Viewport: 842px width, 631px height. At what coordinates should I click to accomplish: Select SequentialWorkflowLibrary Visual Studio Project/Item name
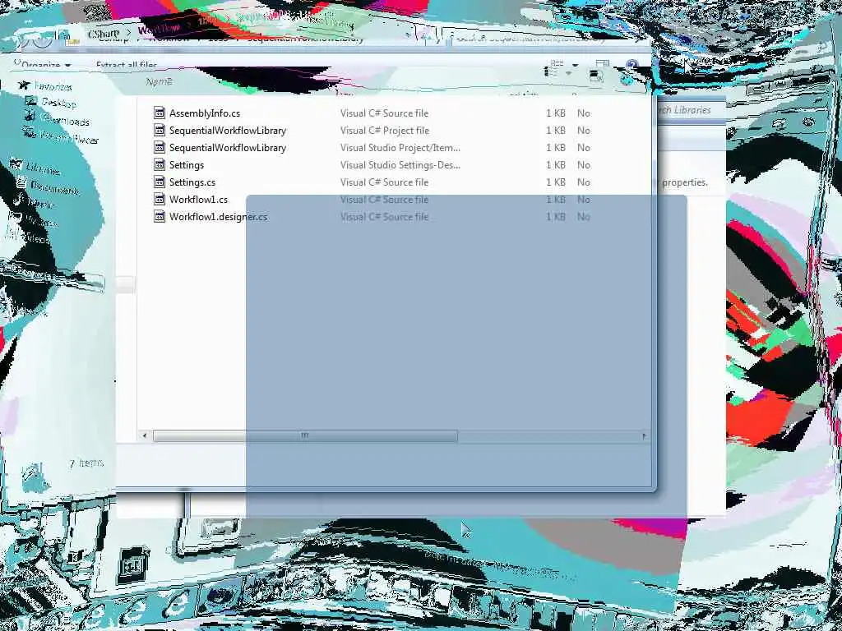[x=228, y=148]
